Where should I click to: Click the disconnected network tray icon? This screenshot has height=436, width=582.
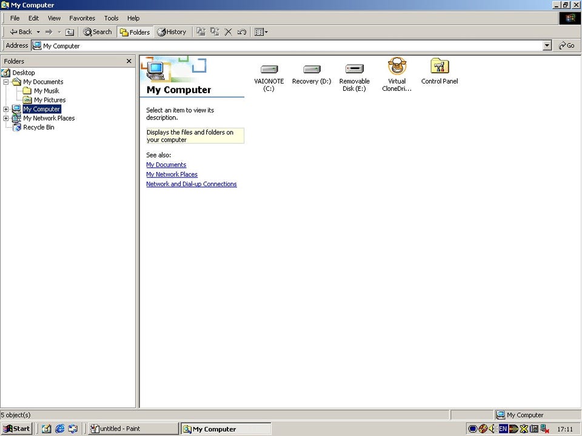[x=544, y=429]
